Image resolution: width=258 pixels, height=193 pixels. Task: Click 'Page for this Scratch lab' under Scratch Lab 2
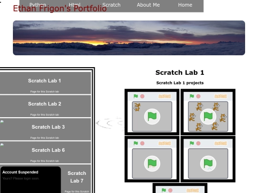[44, 115]
